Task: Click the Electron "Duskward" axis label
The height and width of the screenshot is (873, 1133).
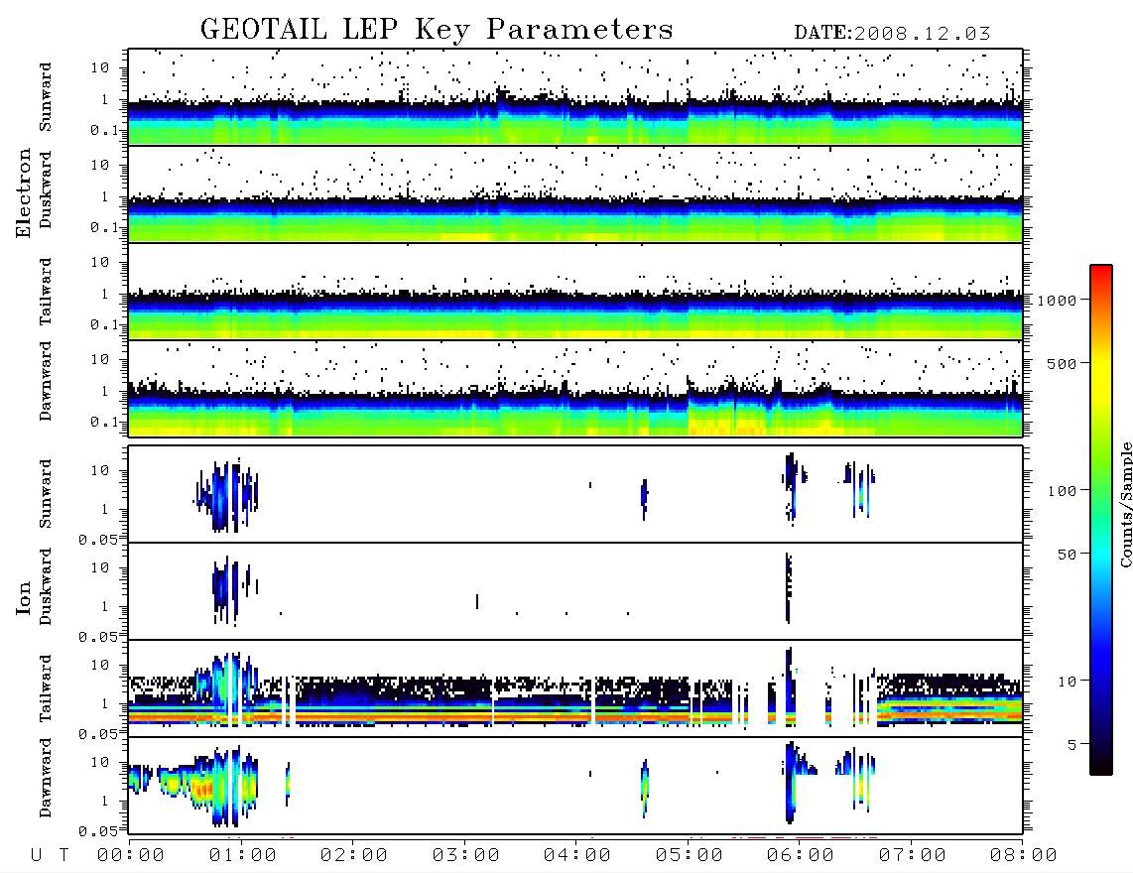Action: (46, 190)
